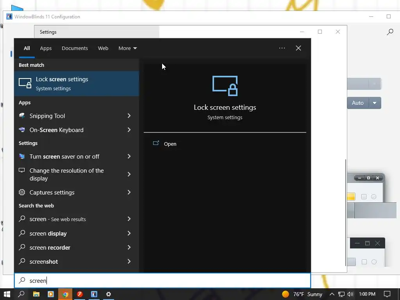Open the More filter dropdown
This screenshot has width=400, height=300.
[x=128, y=48]
